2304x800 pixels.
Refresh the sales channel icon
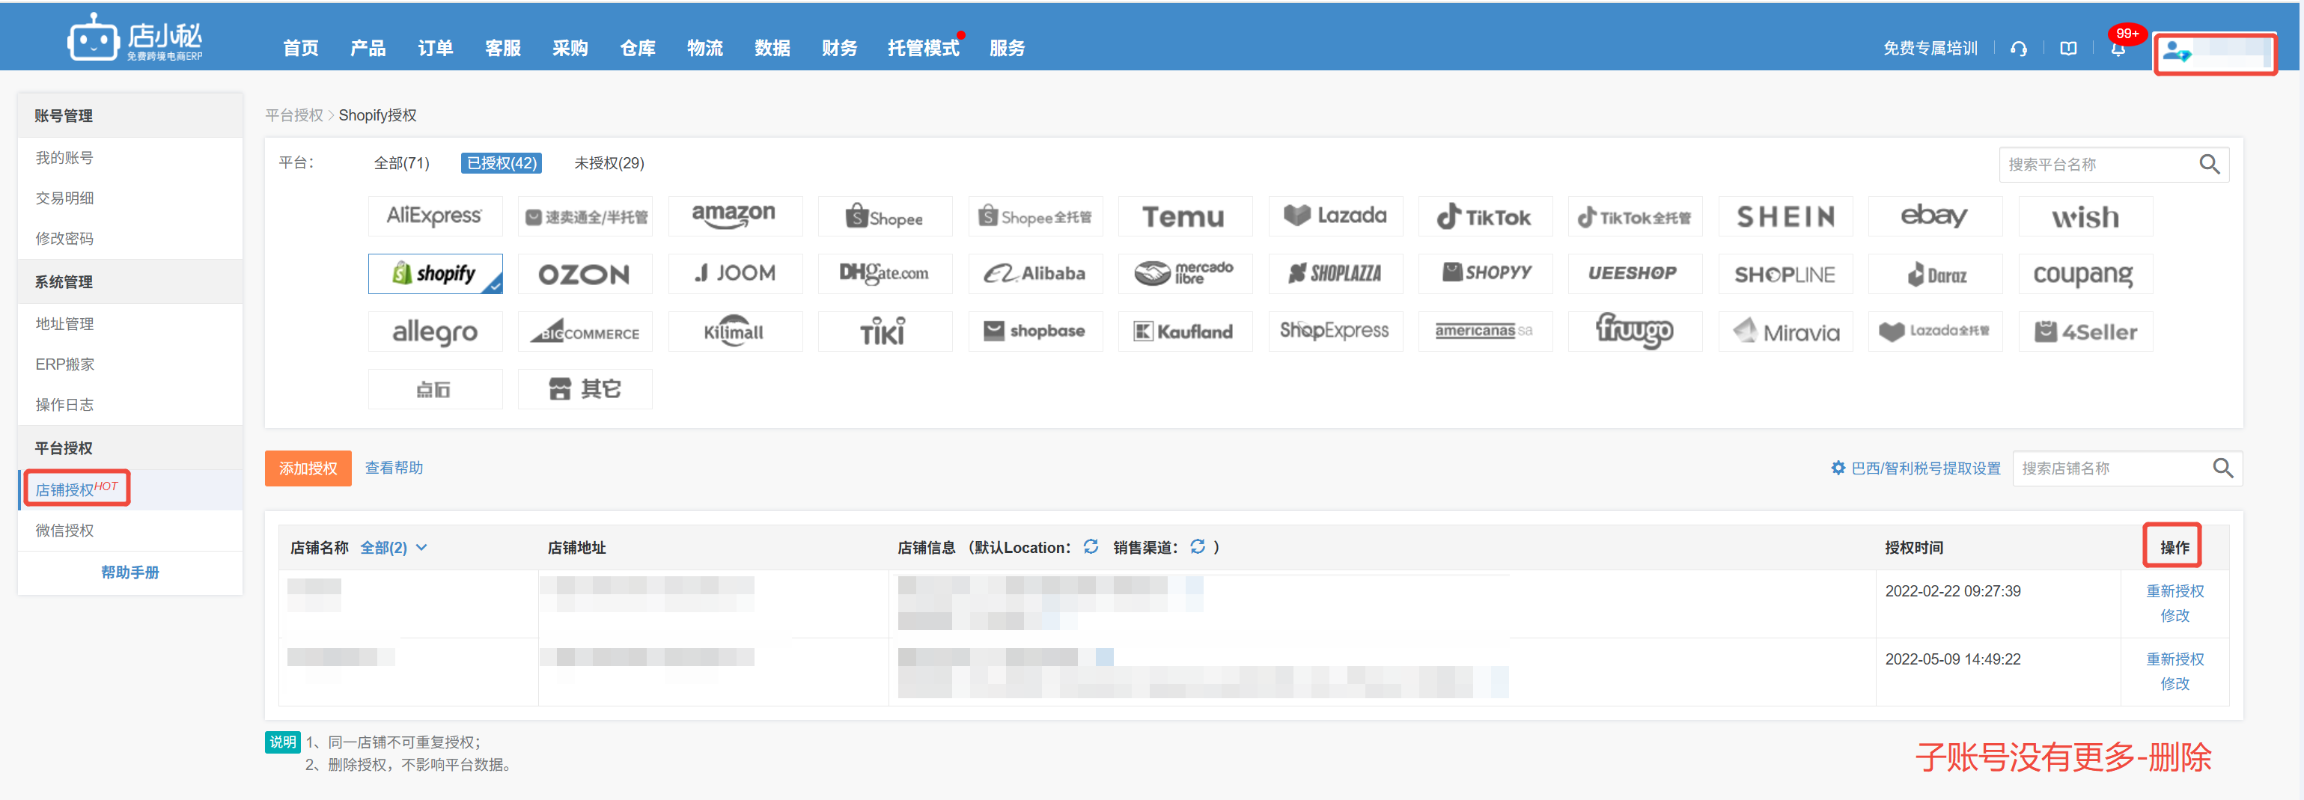coord(1197,547)
